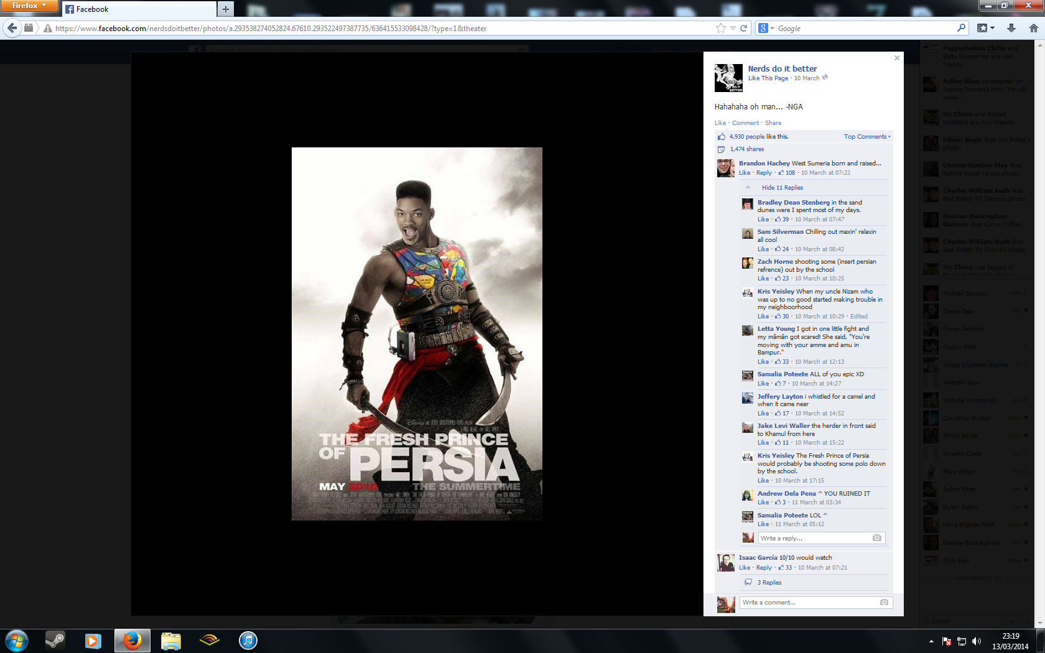
Task: Go to the Firefox home page icon
Action: 1034,28
